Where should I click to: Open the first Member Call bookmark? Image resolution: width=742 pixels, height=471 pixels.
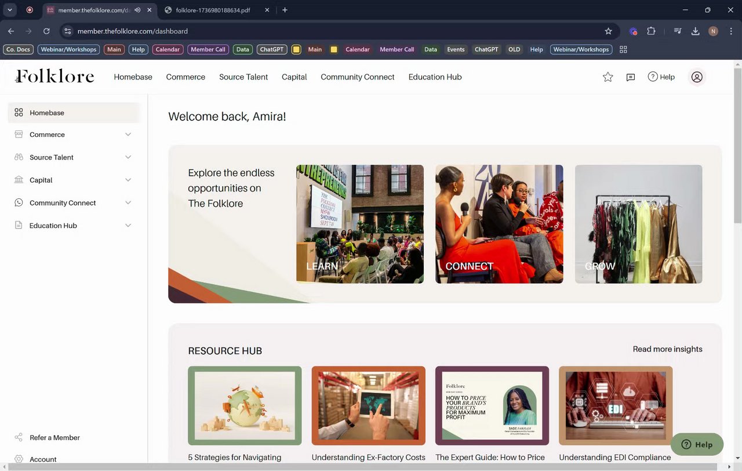pyautogui.click(x=208, y=49)
